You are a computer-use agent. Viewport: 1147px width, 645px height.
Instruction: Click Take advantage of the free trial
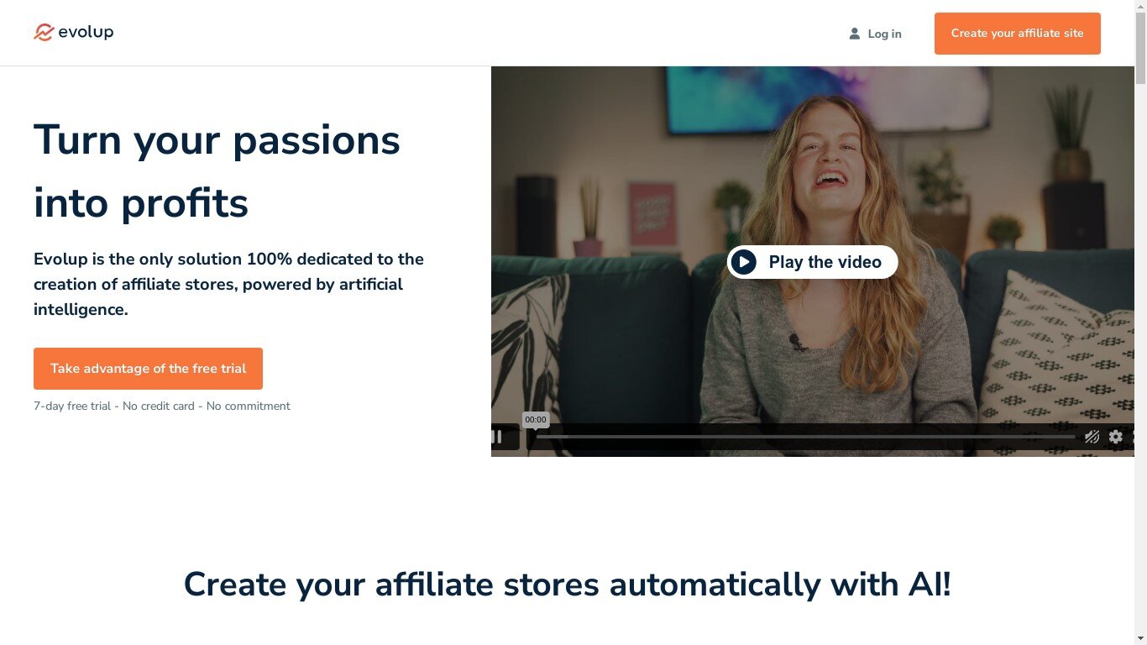(x=148, y=369)
